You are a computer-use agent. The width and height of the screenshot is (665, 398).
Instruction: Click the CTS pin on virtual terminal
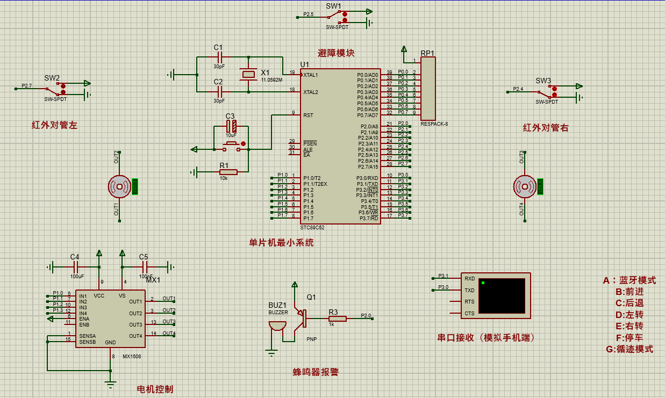point(469,313)
